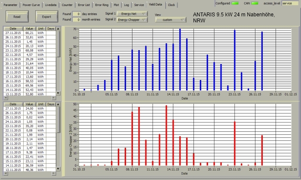301x180 pixels.
Task: Select the Log tab
Action: (x=126, y=5)
